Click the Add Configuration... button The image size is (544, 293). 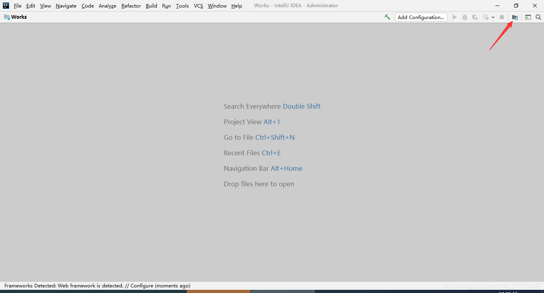pyautogui.click(x=421, y=17)
